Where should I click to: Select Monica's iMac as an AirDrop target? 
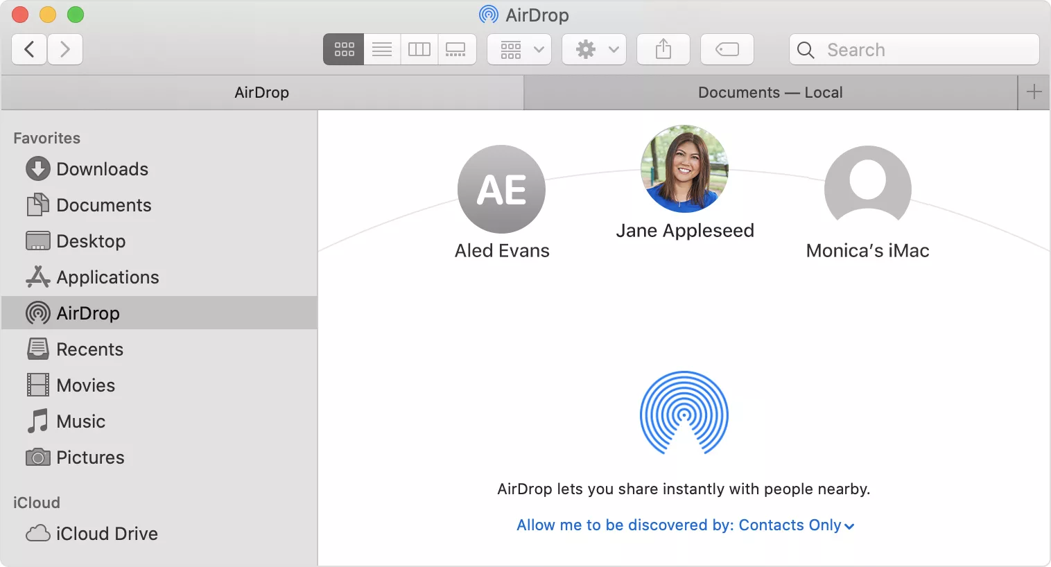pos(867,186)
